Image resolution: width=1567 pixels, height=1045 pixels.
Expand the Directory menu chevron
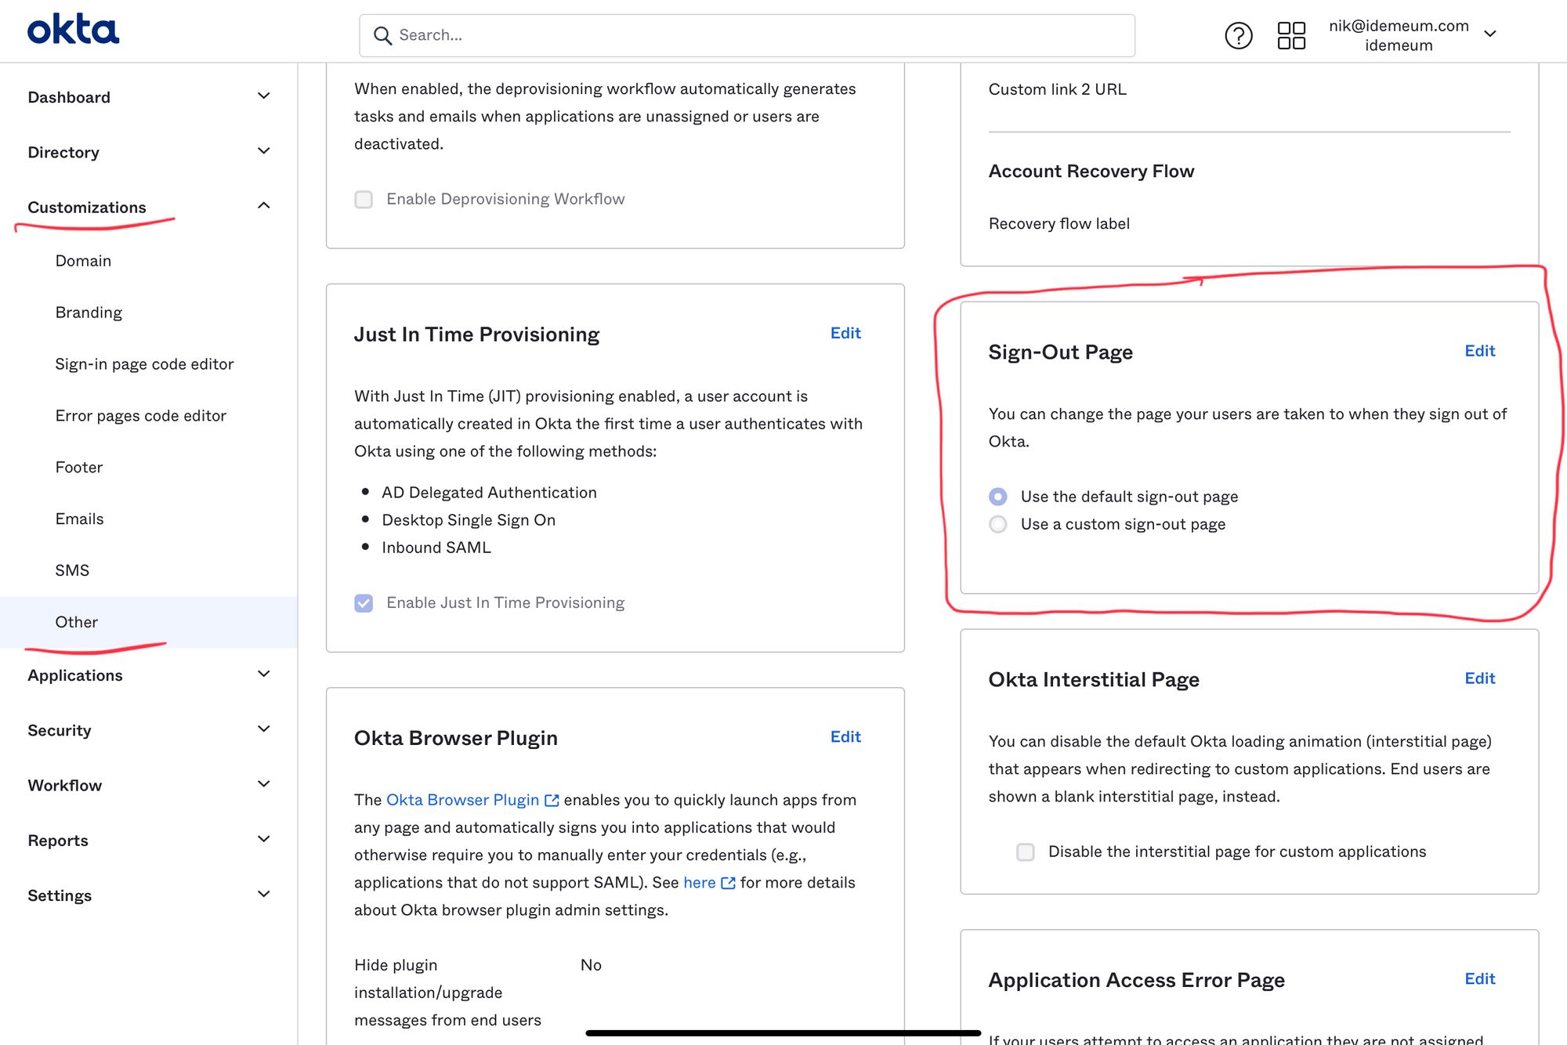coord(264,151)
